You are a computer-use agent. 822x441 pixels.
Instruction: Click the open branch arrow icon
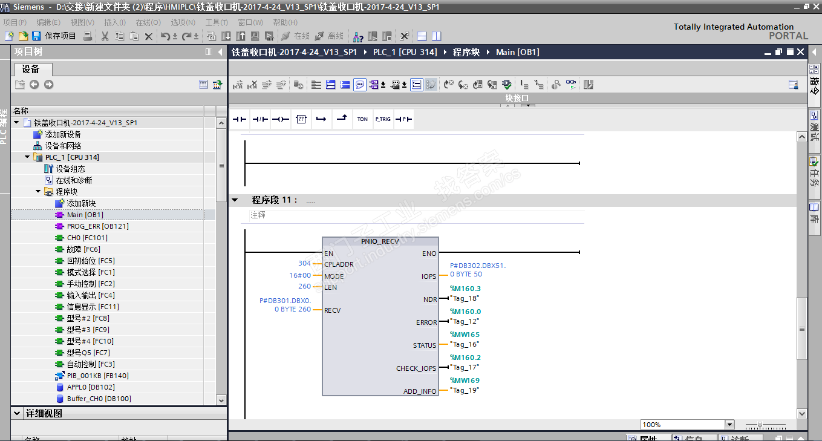point(321,119)
